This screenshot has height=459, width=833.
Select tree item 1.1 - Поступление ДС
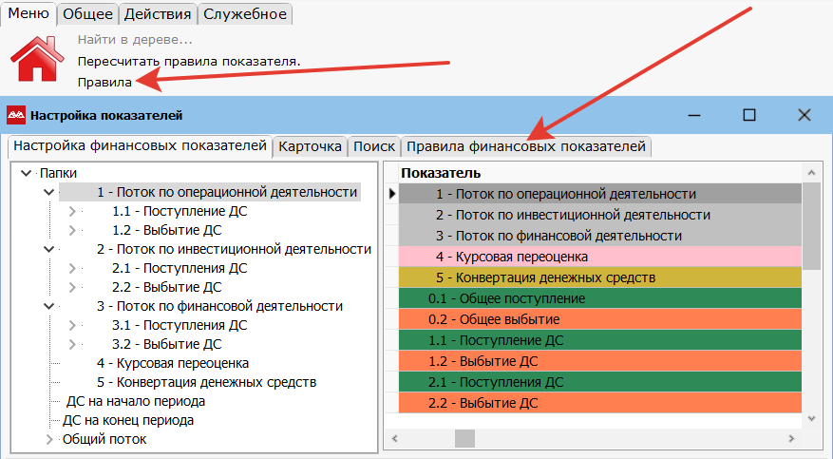(180, 211)
